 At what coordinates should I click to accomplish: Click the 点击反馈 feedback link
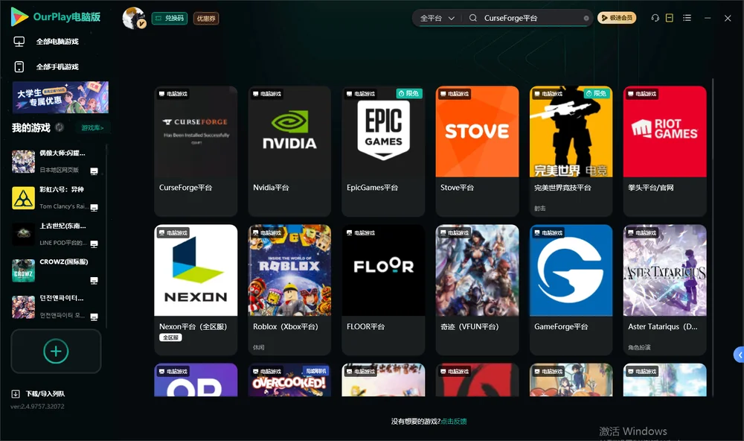[454, 421]
